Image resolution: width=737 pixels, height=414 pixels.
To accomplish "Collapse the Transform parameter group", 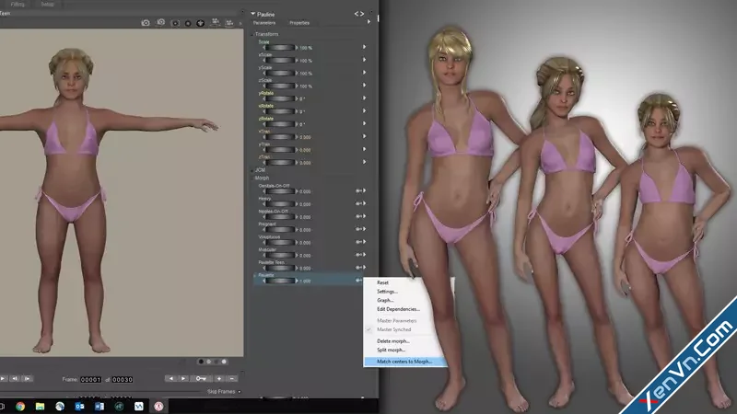I will [252, 34].
